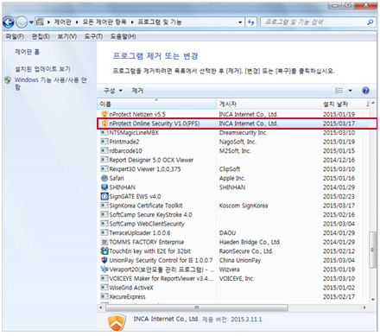Select the Veraport20 Vp icon
The height and width of the screenshot is (336, 380).
104,269
